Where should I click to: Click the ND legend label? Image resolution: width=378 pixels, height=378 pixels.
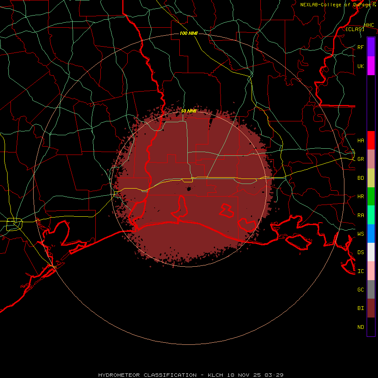[x=360, y=327]
